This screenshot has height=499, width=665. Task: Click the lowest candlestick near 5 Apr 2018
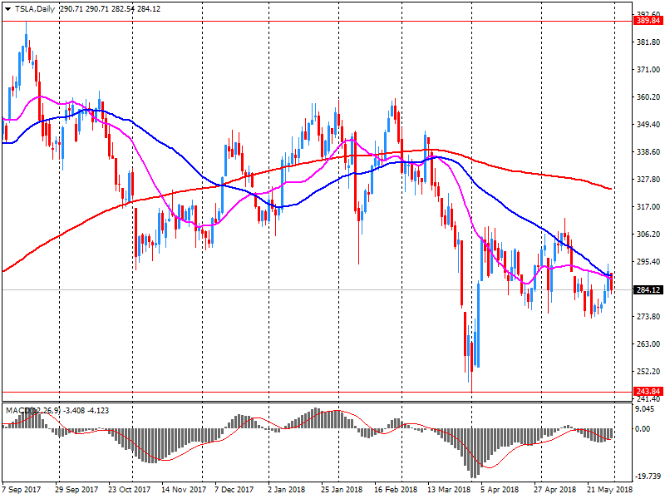click(x=471, y=366)
